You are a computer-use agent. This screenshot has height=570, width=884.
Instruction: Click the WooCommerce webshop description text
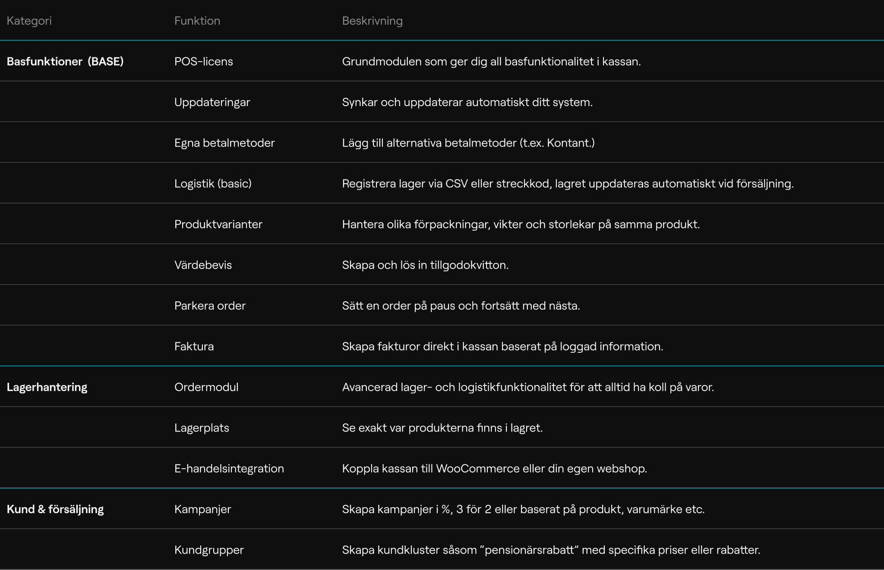[494, 469]
